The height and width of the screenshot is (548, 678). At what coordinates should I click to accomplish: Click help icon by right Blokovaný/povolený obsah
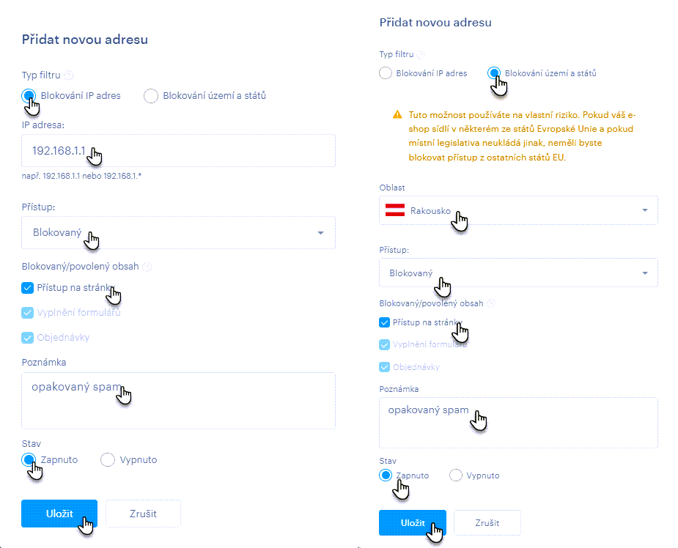coord(491,303)
